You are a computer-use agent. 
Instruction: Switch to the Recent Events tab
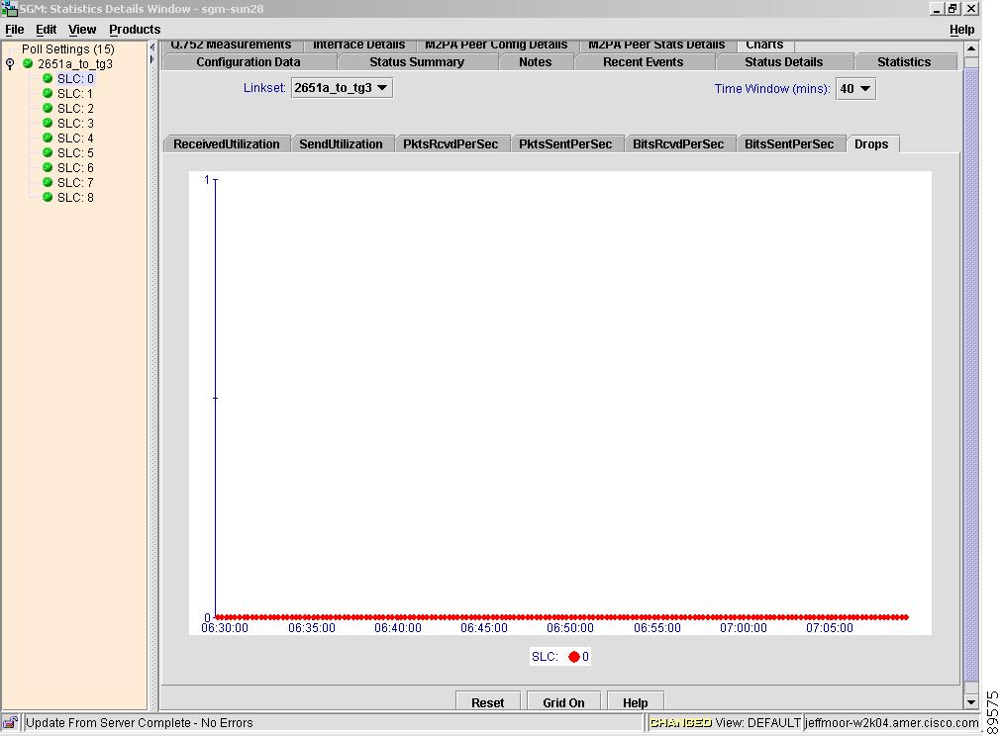643,62
